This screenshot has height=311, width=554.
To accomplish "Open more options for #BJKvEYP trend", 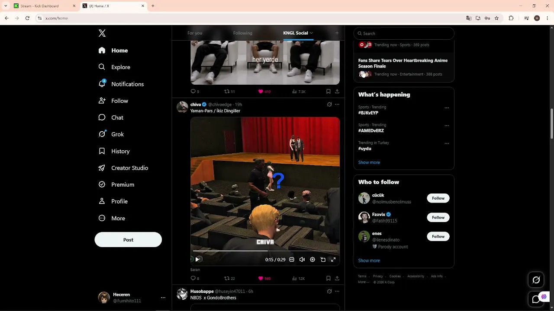I will tap(447, 108).
